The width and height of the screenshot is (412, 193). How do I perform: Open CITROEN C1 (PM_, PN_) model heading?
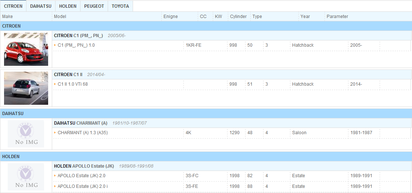79,36
